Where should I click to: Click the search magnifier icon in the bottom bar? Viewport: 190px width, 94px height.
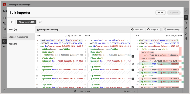(x=75, y=91)
